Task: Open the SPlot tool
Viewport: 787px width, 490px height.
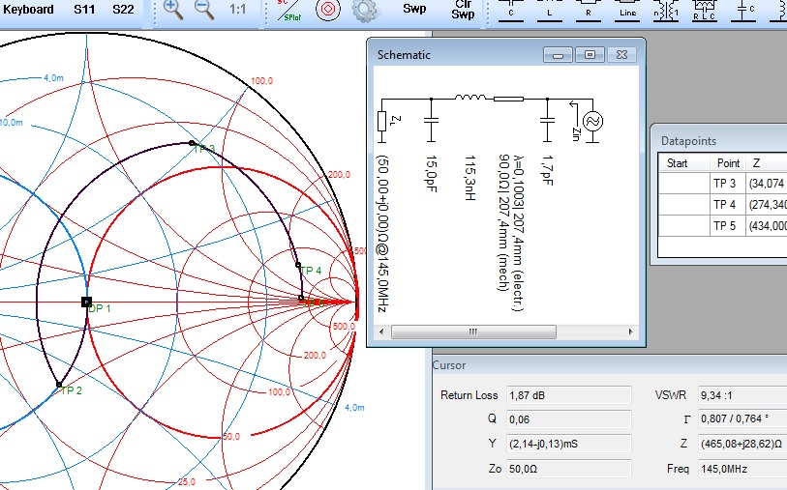Action: [x=289, y=11]
